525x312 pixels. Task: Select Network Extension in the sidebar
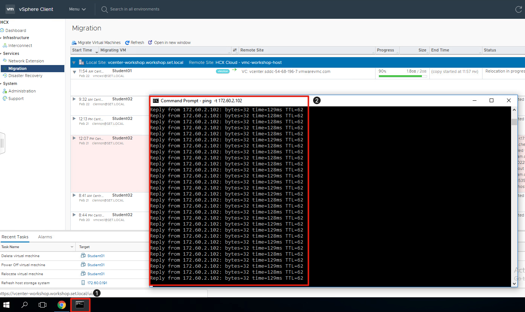tap(26, 61)
